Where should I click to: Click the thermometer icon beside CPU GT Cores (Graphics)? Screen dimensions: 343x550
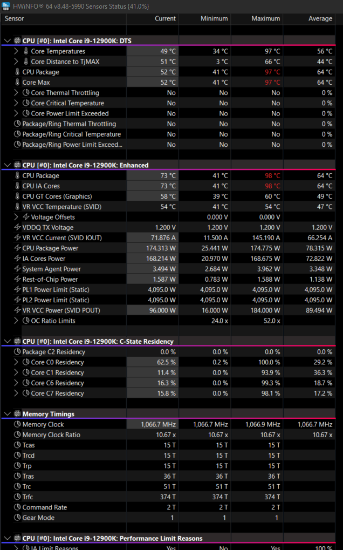coord(17,196)
